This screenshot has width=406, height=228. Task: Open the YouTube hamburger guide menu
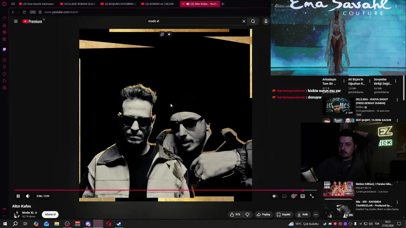coord(16,21)
